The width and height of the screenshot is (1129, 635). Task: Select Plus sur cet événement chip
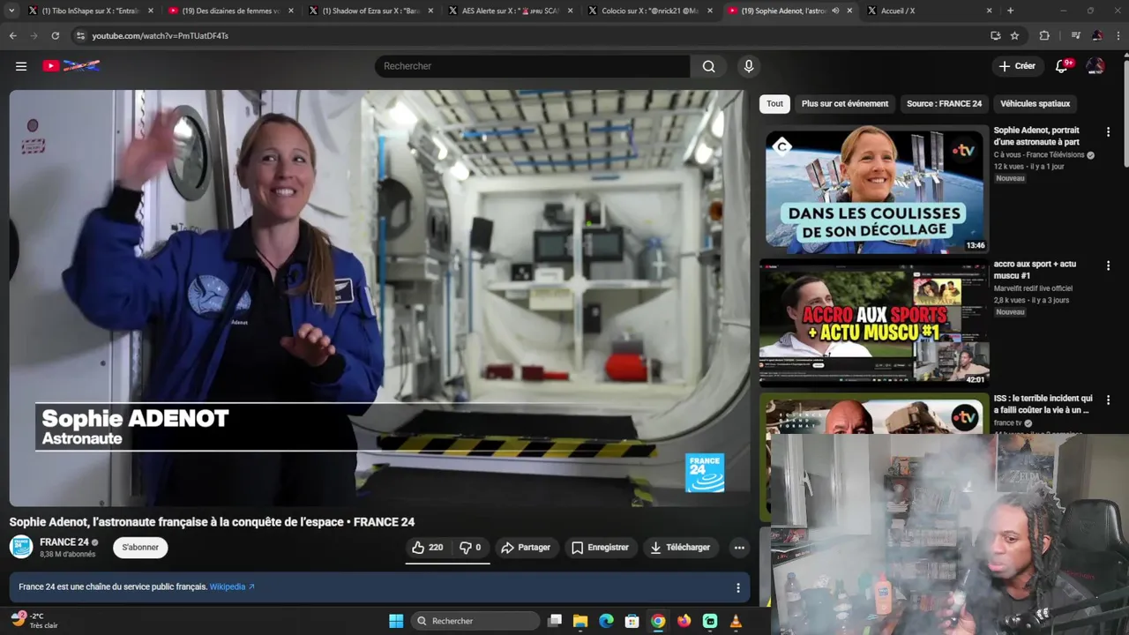coord(845,104)
